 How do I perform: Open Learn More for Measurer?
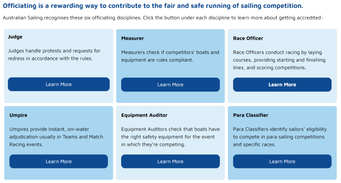[x=170, y=85]
